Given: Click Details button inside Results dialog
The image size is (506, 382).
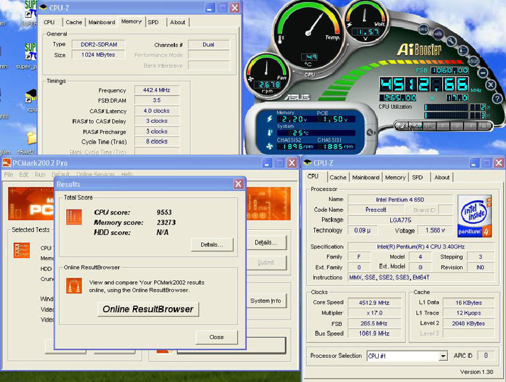Looking at the screenshot, I should point(212,244).
